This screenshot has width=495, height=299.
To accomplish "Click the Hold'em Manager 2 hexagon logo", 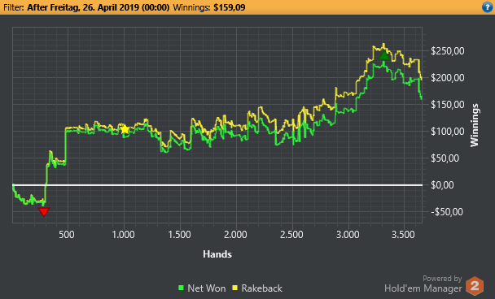I will click(475, 286).
